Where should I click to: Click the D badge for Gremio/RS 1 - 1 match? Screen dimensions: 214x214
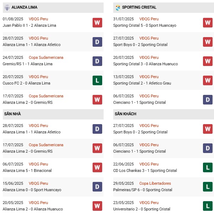tap(97, 61)
